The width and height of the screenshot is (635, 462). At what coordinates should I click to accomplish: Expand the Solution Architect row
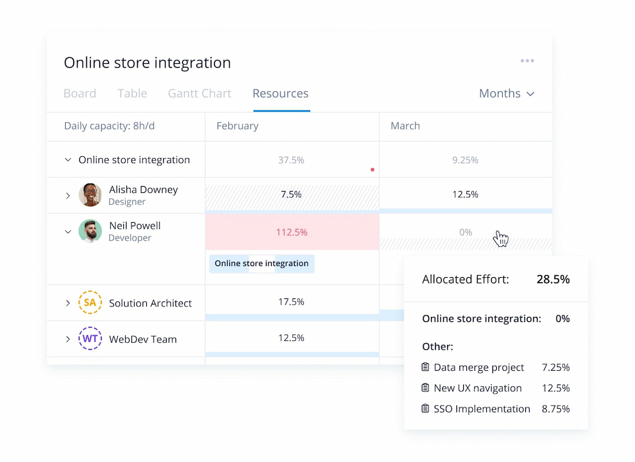coord(68,303)
